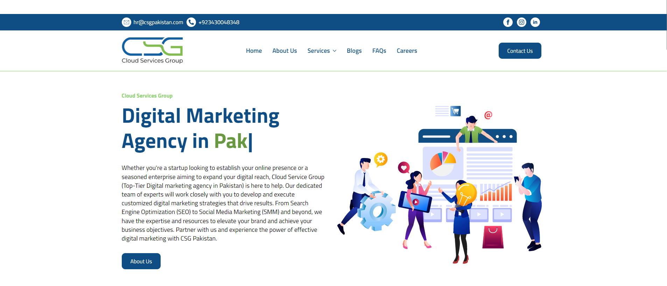
Task: Open the Instagram social icon
Action: tap(521, 22)
